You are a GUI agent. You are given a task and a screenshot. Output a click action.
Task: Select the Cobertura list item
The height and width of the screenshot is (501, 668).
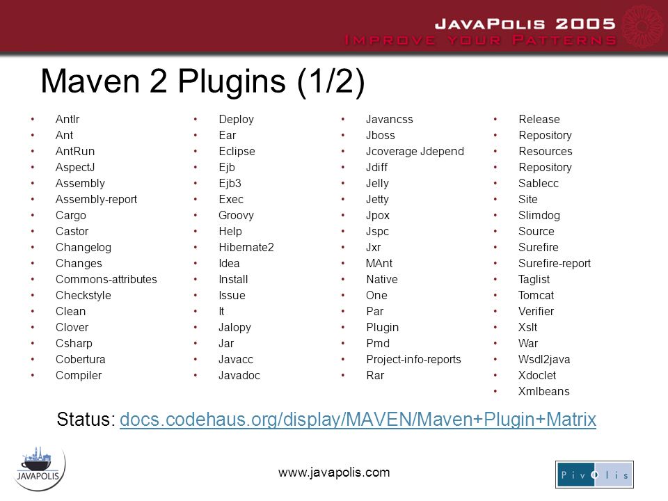(81, 359)
